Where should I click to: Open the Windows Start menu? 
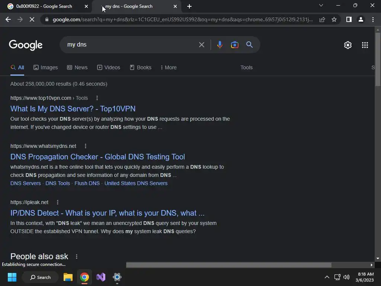12,277
